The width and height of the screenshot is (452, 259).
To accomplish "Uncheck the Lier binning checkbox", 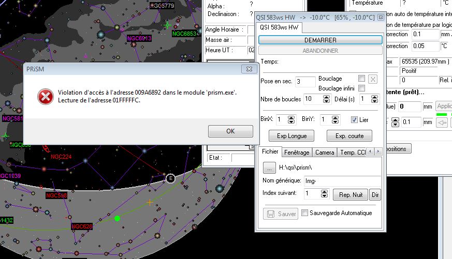I will (354, 119).
